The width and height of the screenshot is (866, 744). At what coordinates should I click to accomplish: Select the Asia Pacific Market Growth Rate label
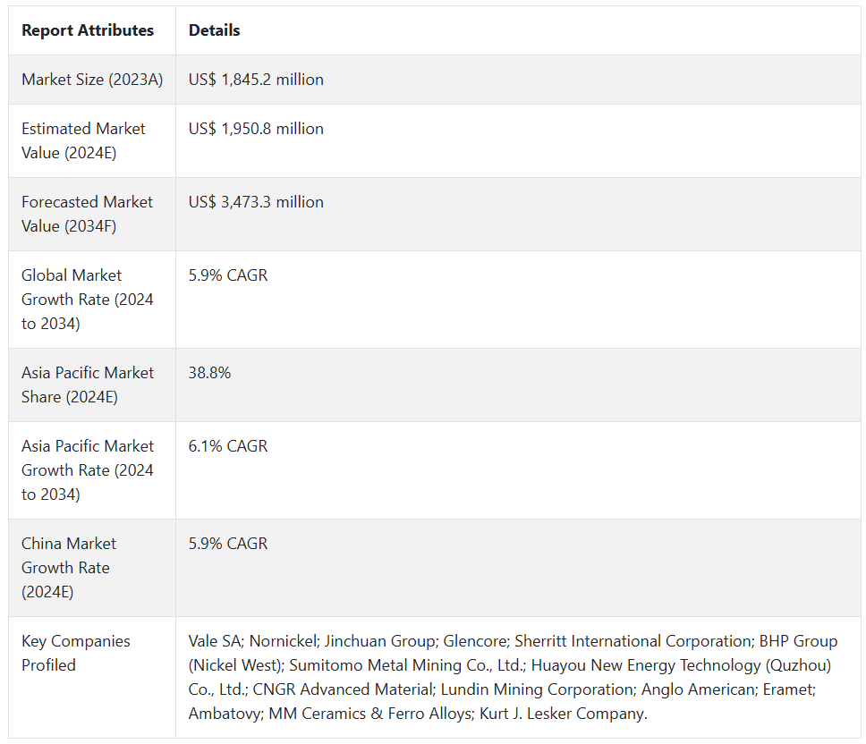(x=87, y=469)
